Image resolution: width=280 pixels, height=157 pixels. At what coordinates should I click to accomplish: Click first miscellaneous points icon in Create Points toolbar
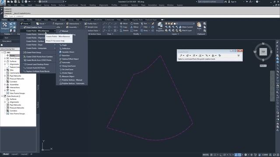point(181,55)
